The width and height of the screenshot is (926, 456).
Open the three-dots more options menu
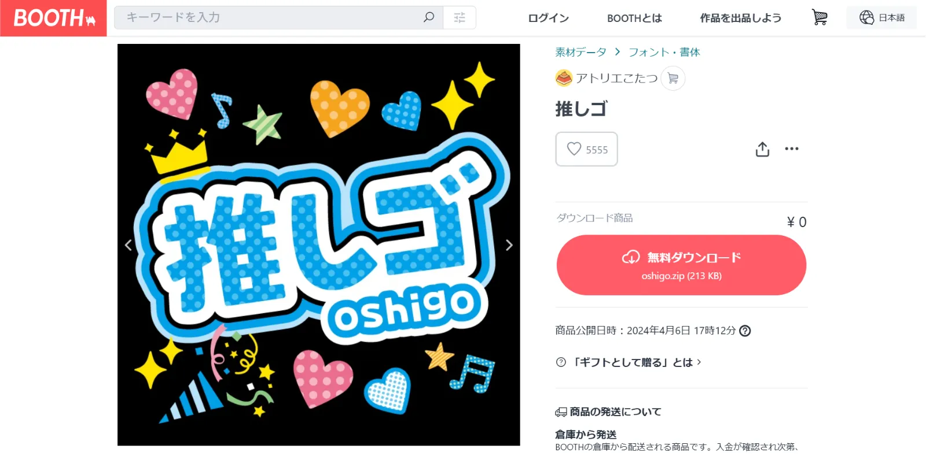click(x=792, y=149)
